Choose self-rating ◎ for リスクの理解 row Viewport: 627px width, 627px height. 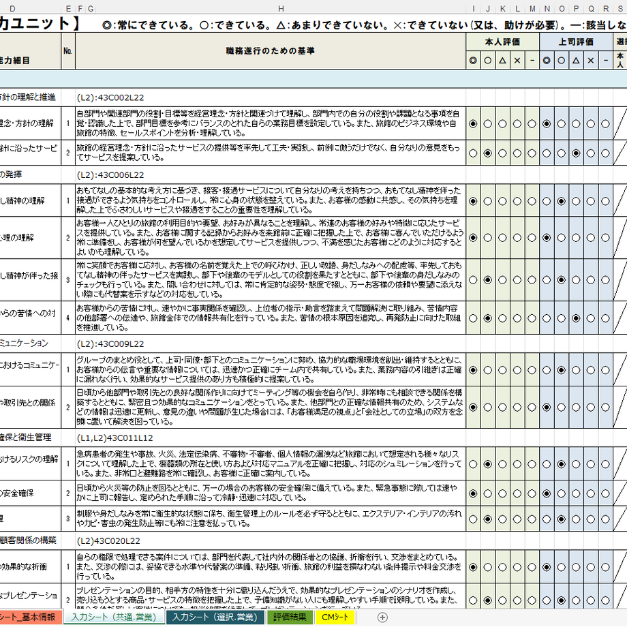(x=473, y=464)
